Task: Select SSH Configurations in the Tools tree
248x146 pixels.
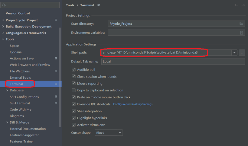Action: [24, 97]
